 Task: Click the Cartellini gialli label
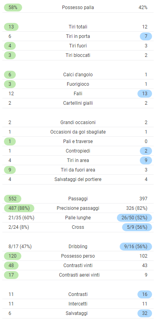coord(78,103)
